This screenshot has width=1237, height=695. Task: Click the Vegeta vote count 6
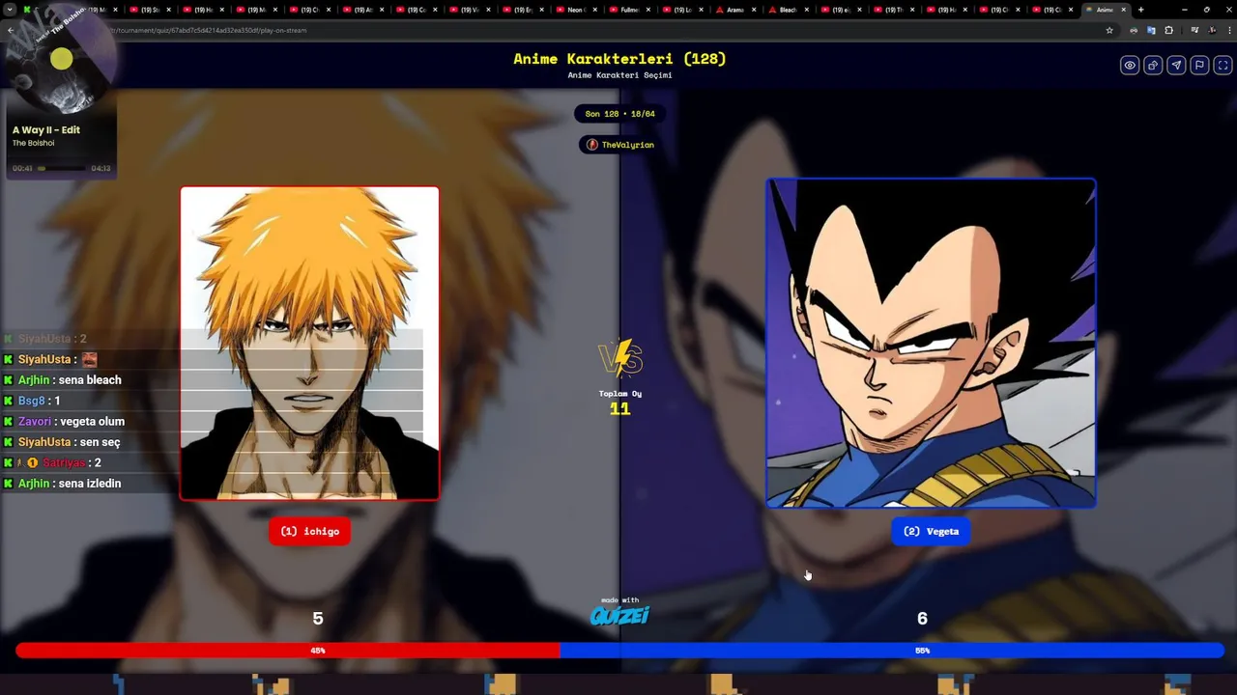pyautogui.click(x=922, y=619)
